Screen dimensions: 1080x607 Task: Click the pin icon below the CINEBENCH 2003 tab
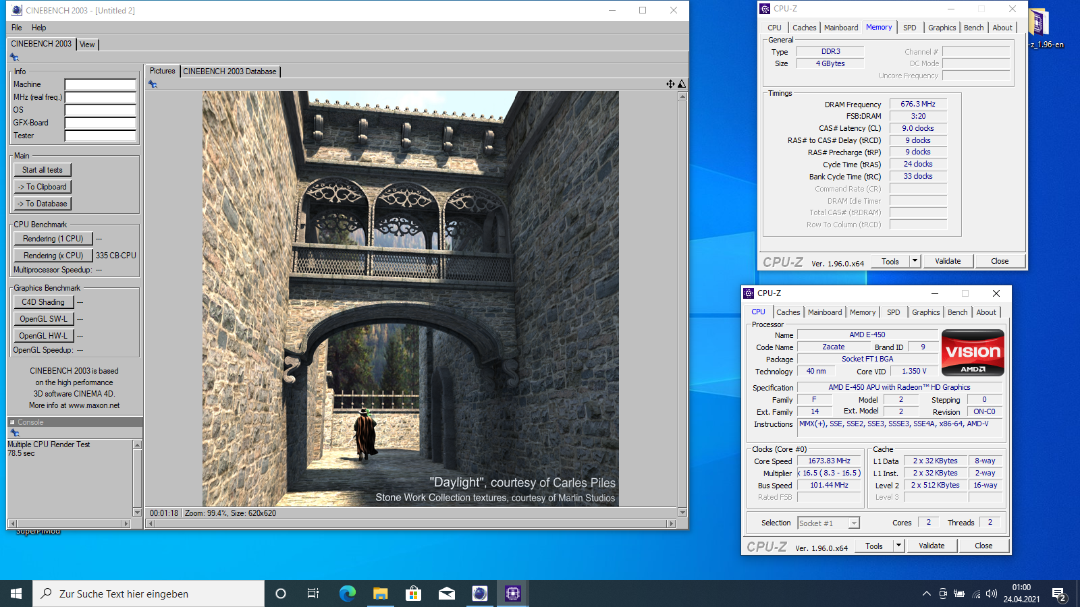pyautogui.click(x=14, y=57)
